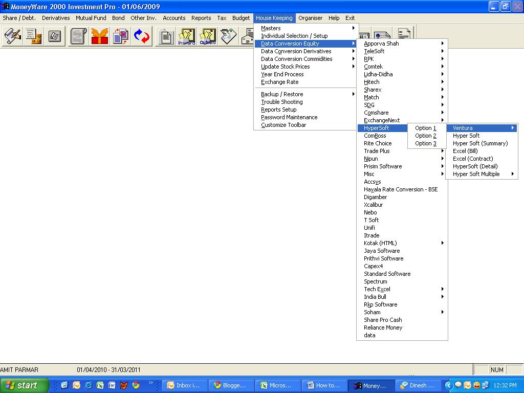
Task: Expand the Hyper Soft Multiple submenu
Action: pos(480,173)
